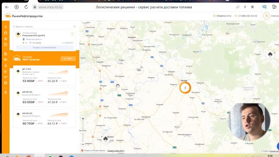Image resolution: width=279 pixels, height=157 pixels.
Task: Click the Рязанский НПЗ Цех№3 title
Action: point(34,35)
